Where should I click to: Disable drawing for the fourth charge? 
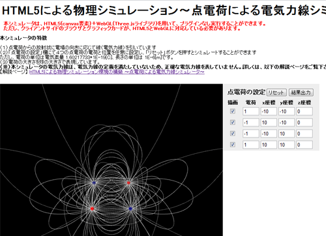233,145
